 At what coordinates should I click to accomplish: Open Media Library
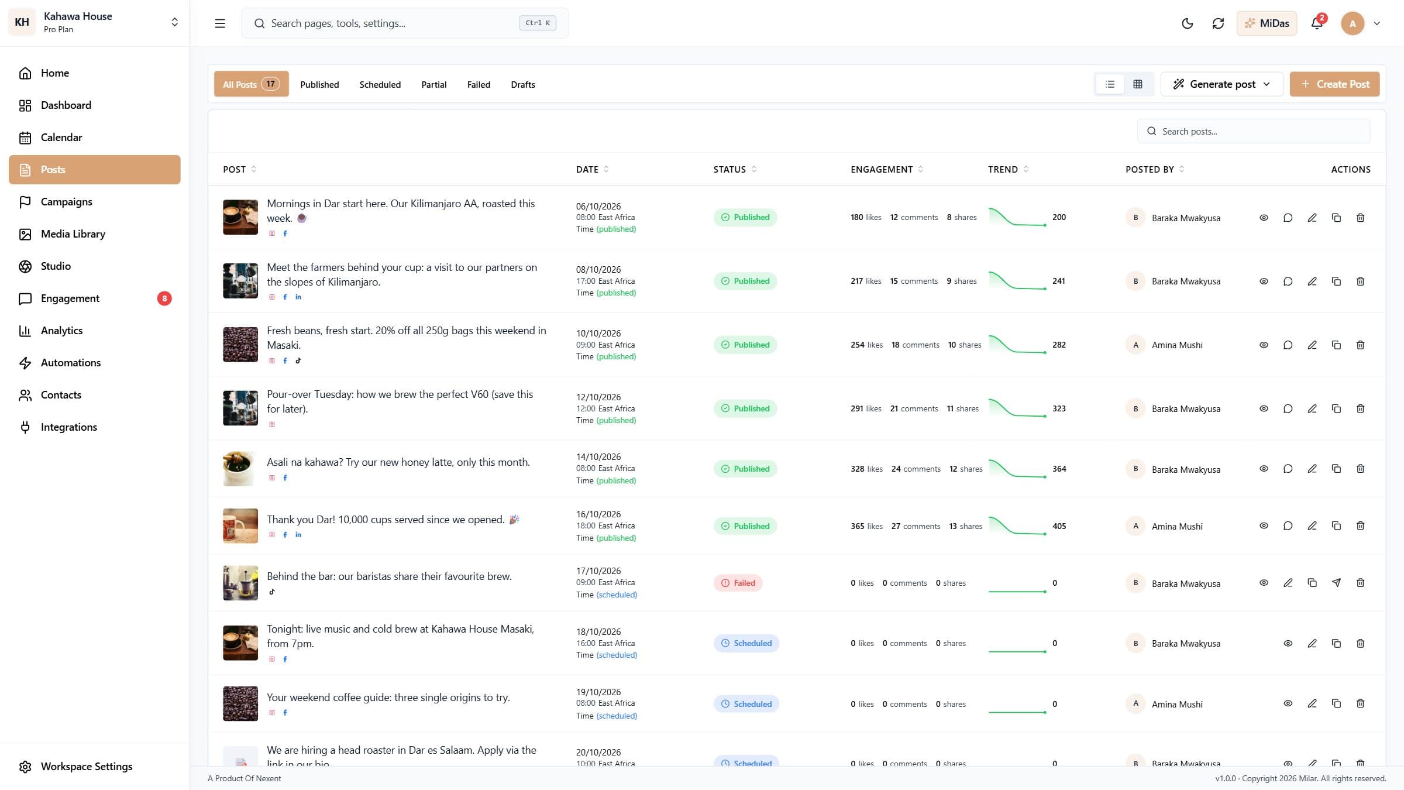[x=94, y=234]
